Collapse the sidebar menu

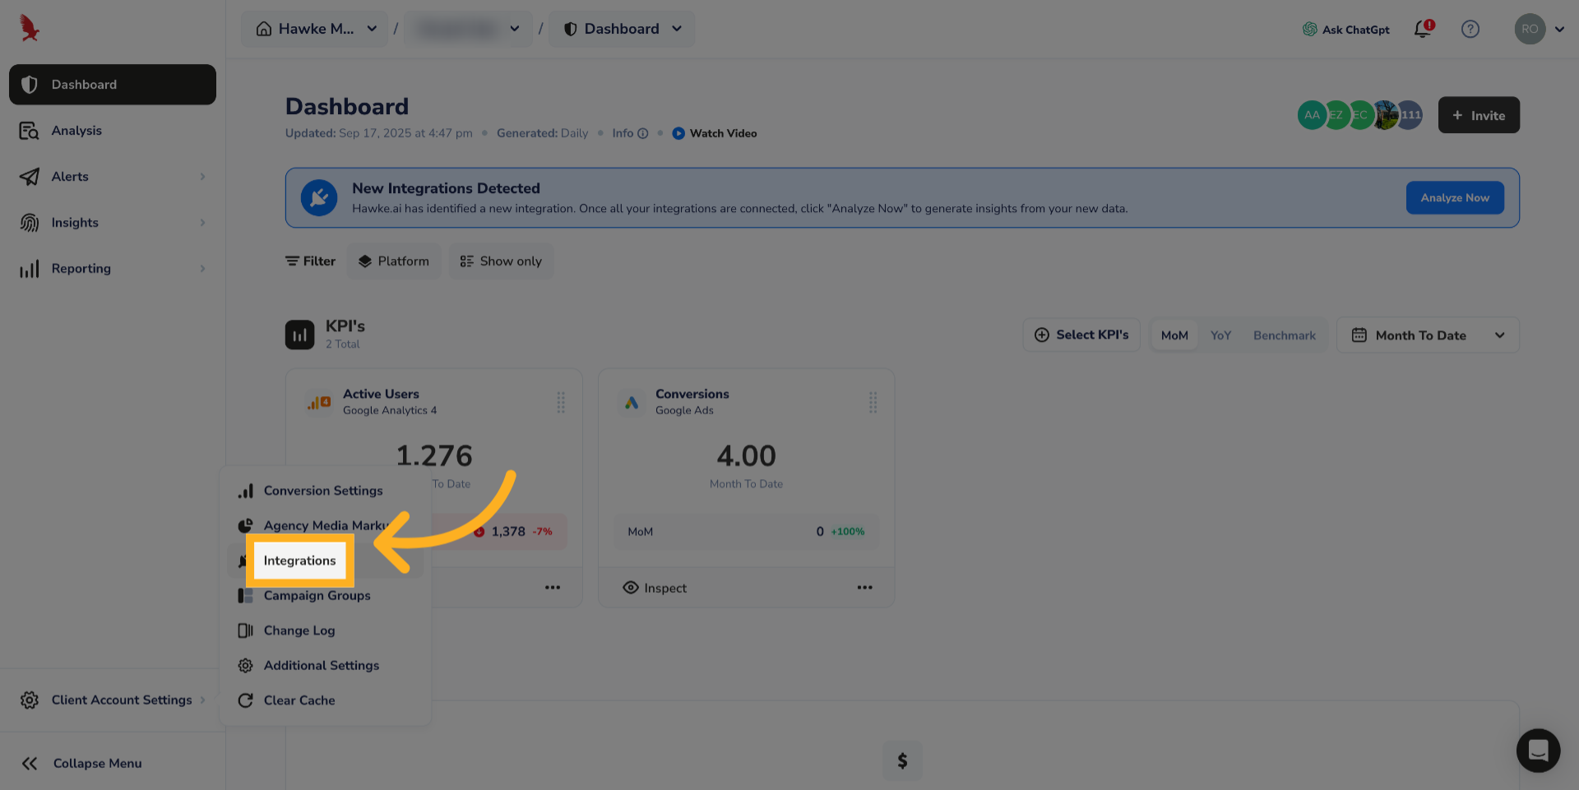pos(82,763)
